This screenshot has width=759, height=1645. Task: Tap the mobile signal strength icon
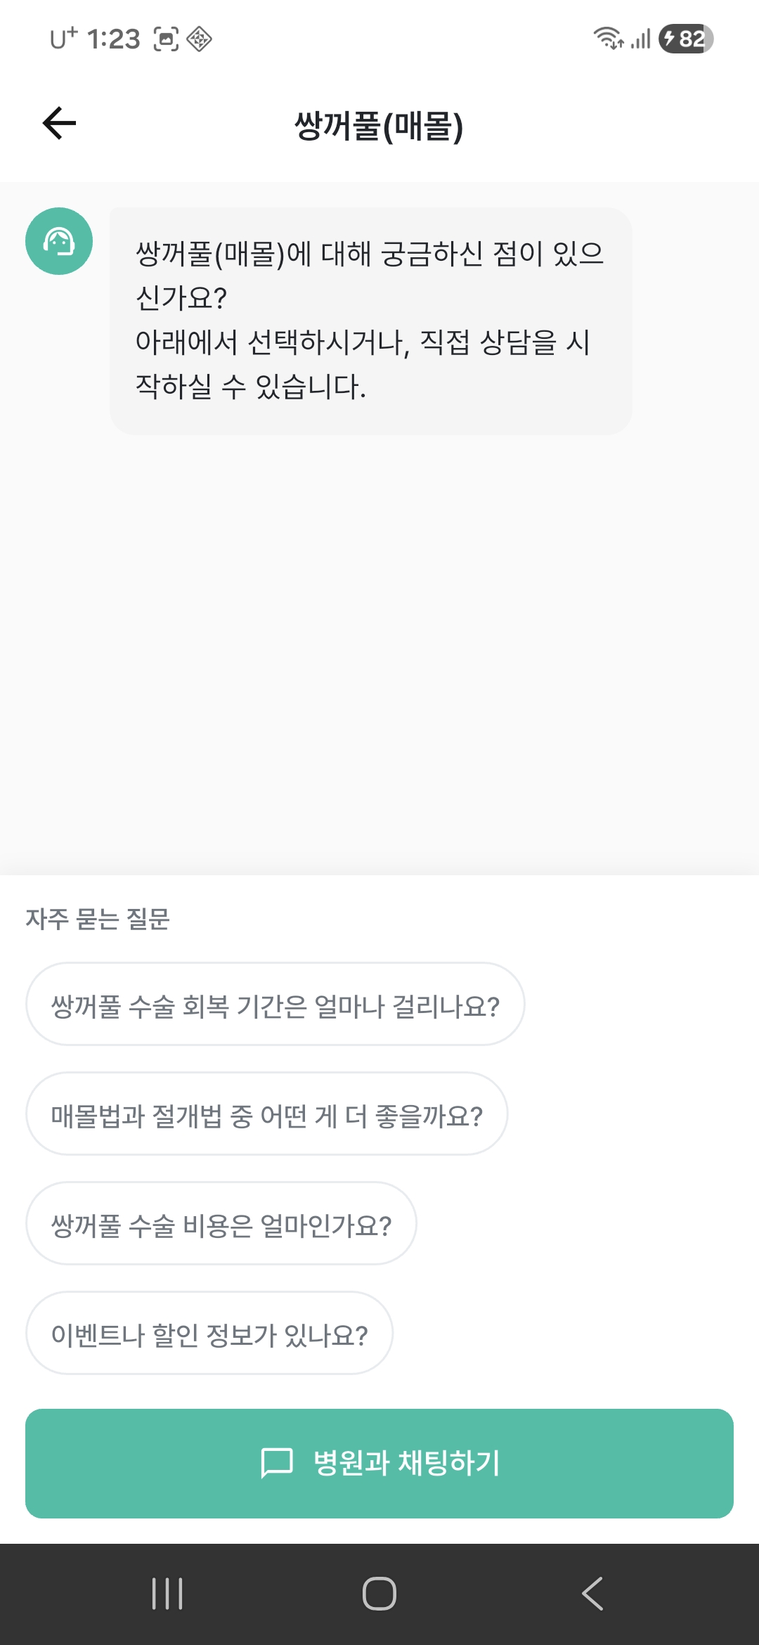(x=641, y=39)
